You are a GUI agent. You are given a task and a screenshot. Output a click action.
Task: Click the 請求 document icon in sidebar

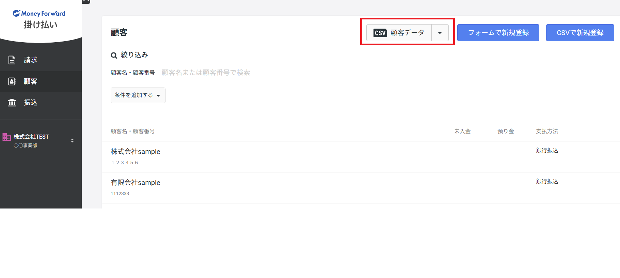[x=12, y=60]
